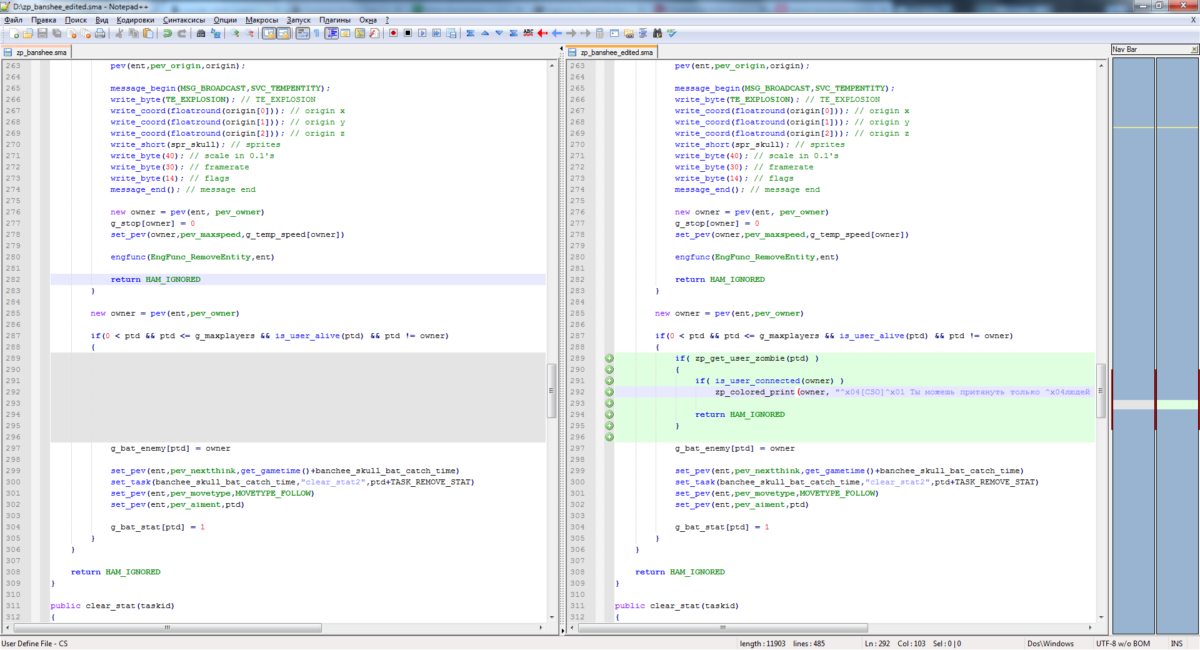Open the Поиск menu
Viewport: 1200px width, 650px height.
(x=76, y=20)
